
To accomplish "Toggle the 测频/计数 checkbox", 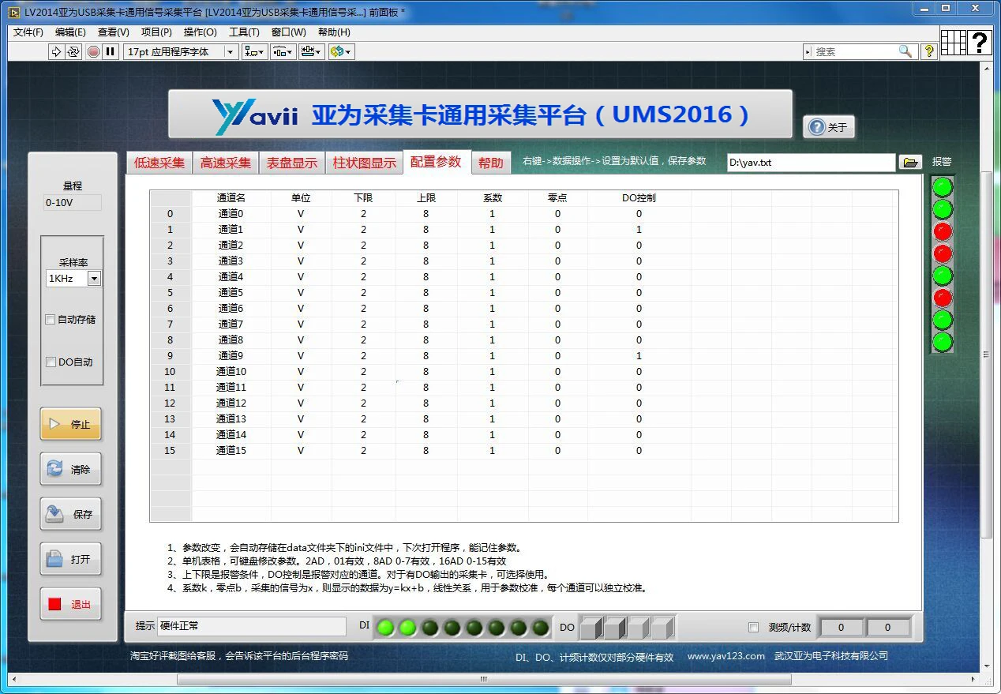I will coord(753,628).
